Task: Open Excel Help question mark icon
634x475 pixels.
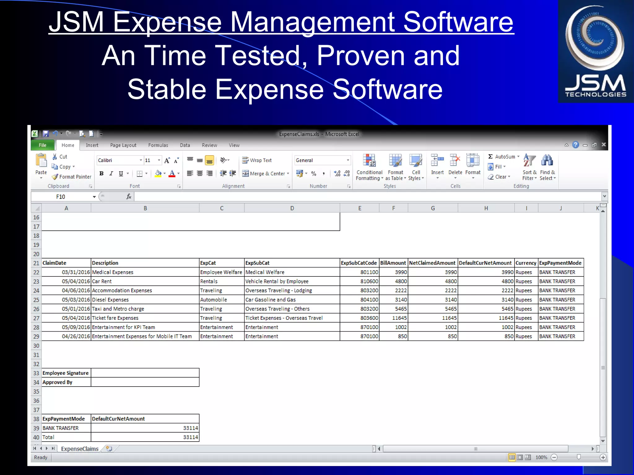Action: click(575, 145)
